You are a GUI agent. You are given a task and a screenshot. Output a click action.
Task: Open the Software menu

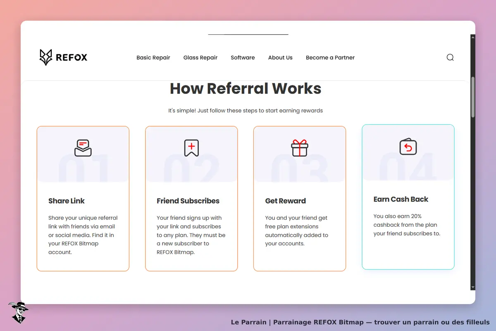[x=243, y=58]
